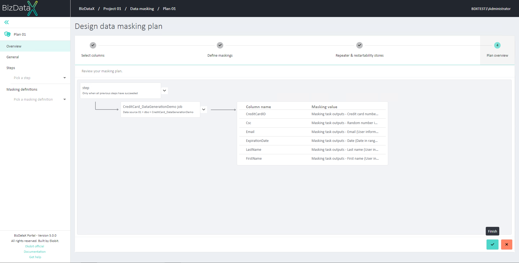Click the BizDataX logo
Viewport: 519px width, 263px height.
20,8
